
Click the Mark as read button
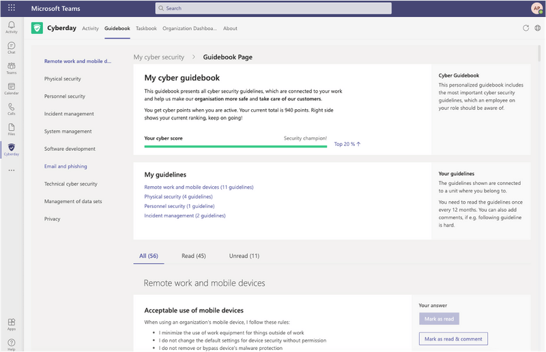click(x=440, y=319)
